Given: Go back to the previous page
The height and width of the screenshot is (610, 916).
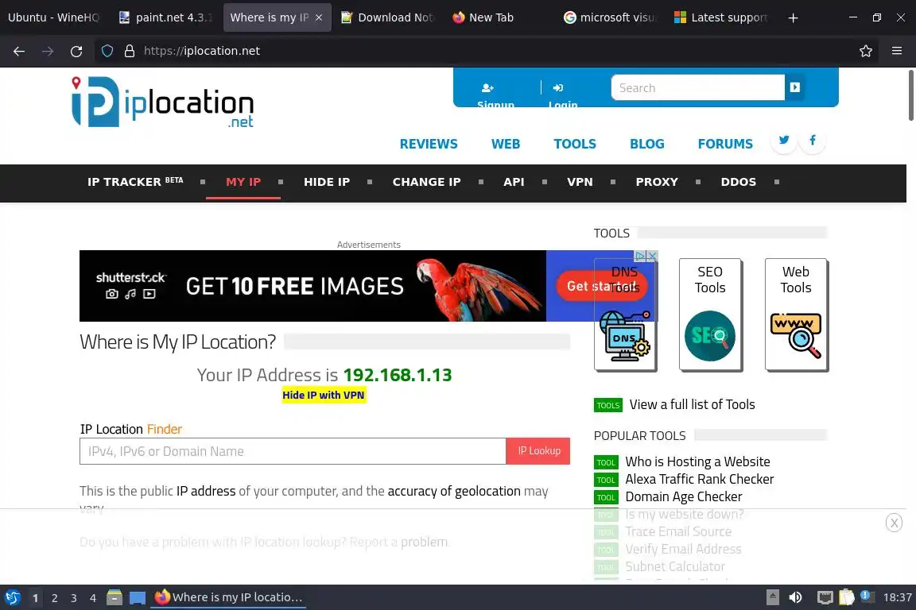Looking at the screenshot, I should pos(19,52).
